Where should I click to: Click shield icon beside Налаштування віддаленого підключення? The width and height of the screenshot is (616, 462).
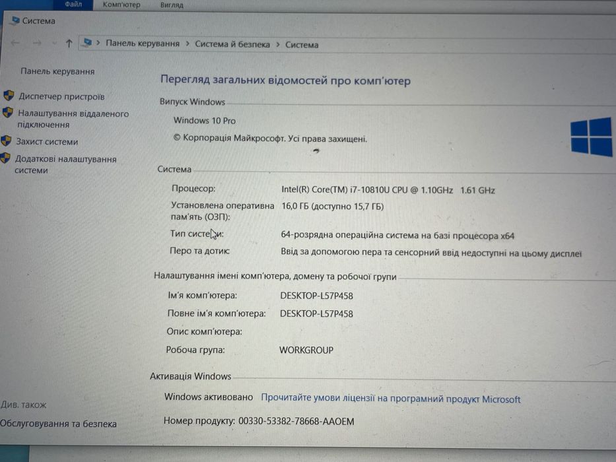pos(7,113)
